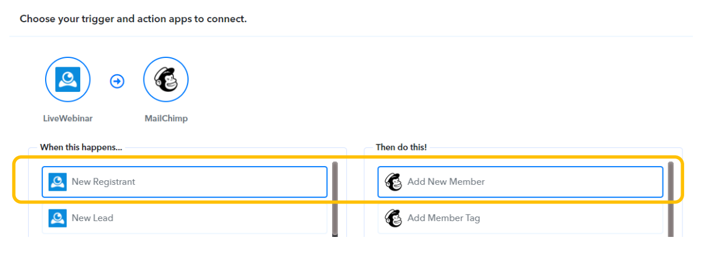
Task: Click the MailChimp icon beside Add Member Tag
Action: point(394,218)
